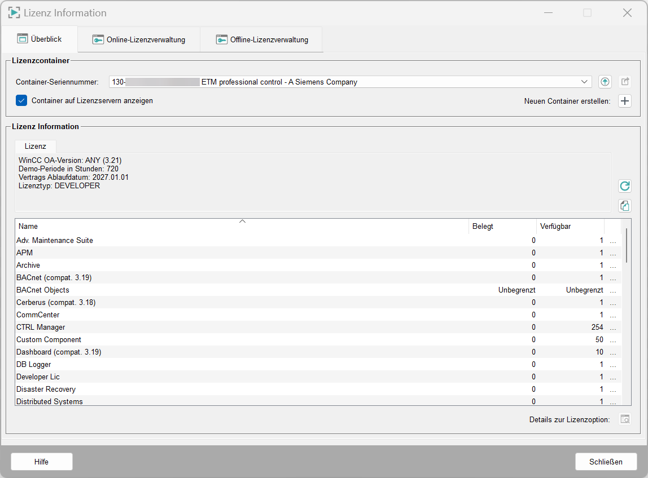Select the Disaster Recovery row
This screenshot has width=648, height=478.
tap(46, 390)
